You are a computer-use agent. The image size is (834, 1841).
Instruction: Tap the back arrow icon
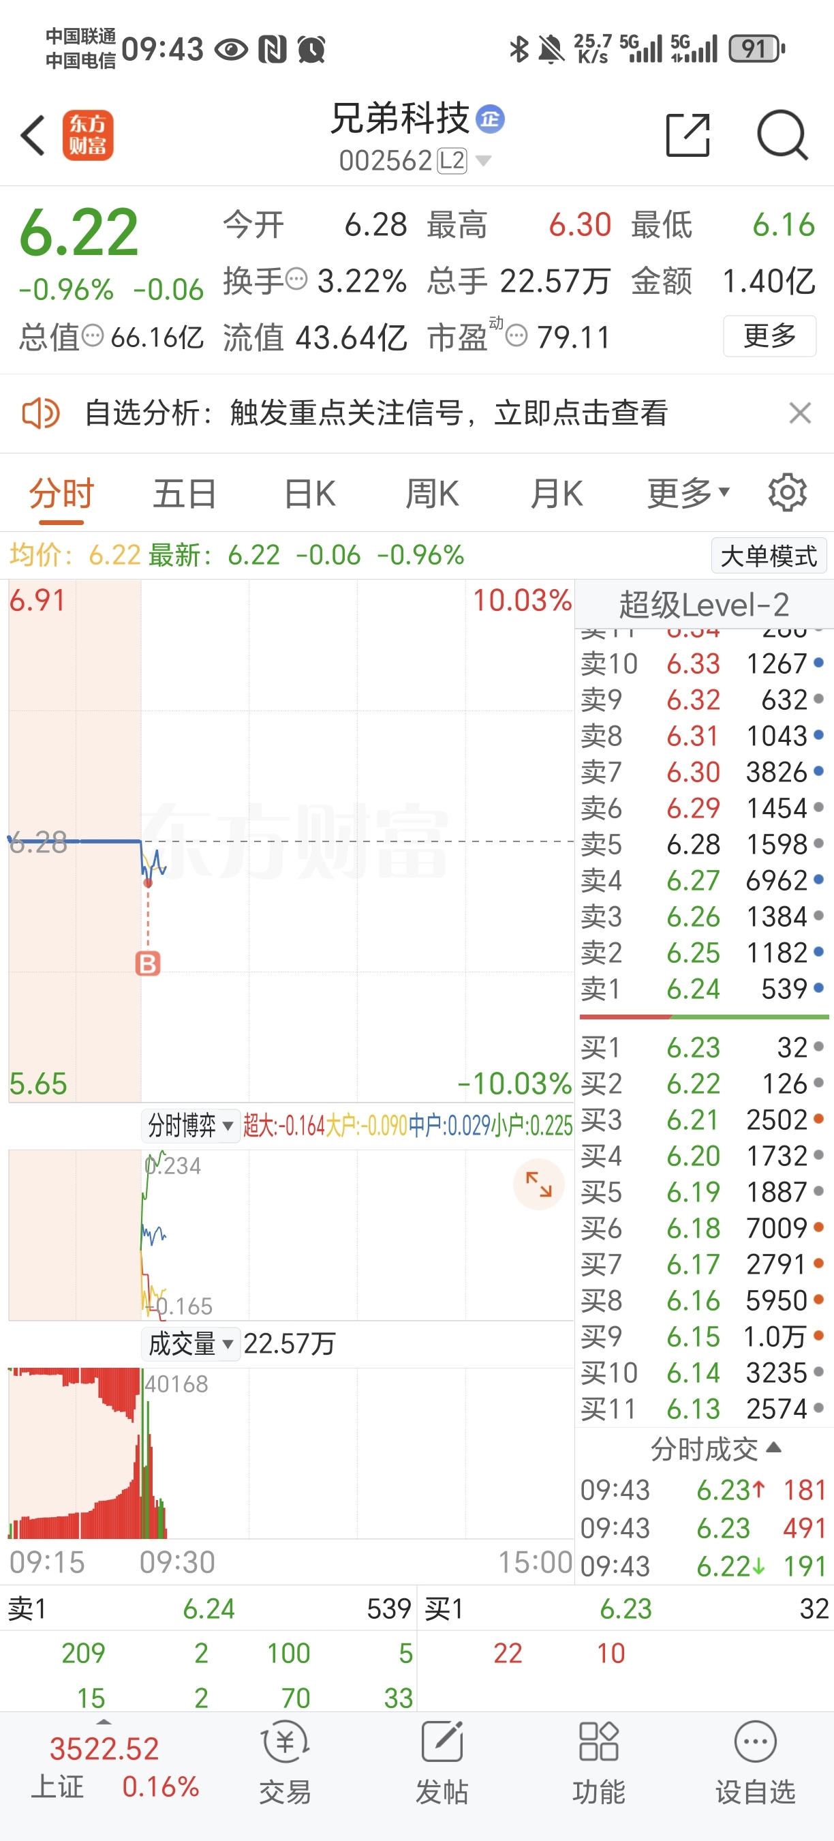tap(33, 135)
